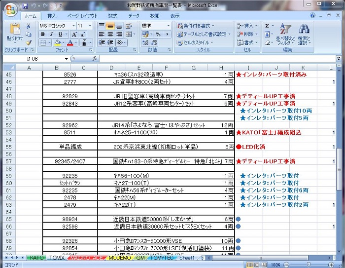Click the zoom slider handle
Viewport: 345px width, 268px height.
click(309, 265)
